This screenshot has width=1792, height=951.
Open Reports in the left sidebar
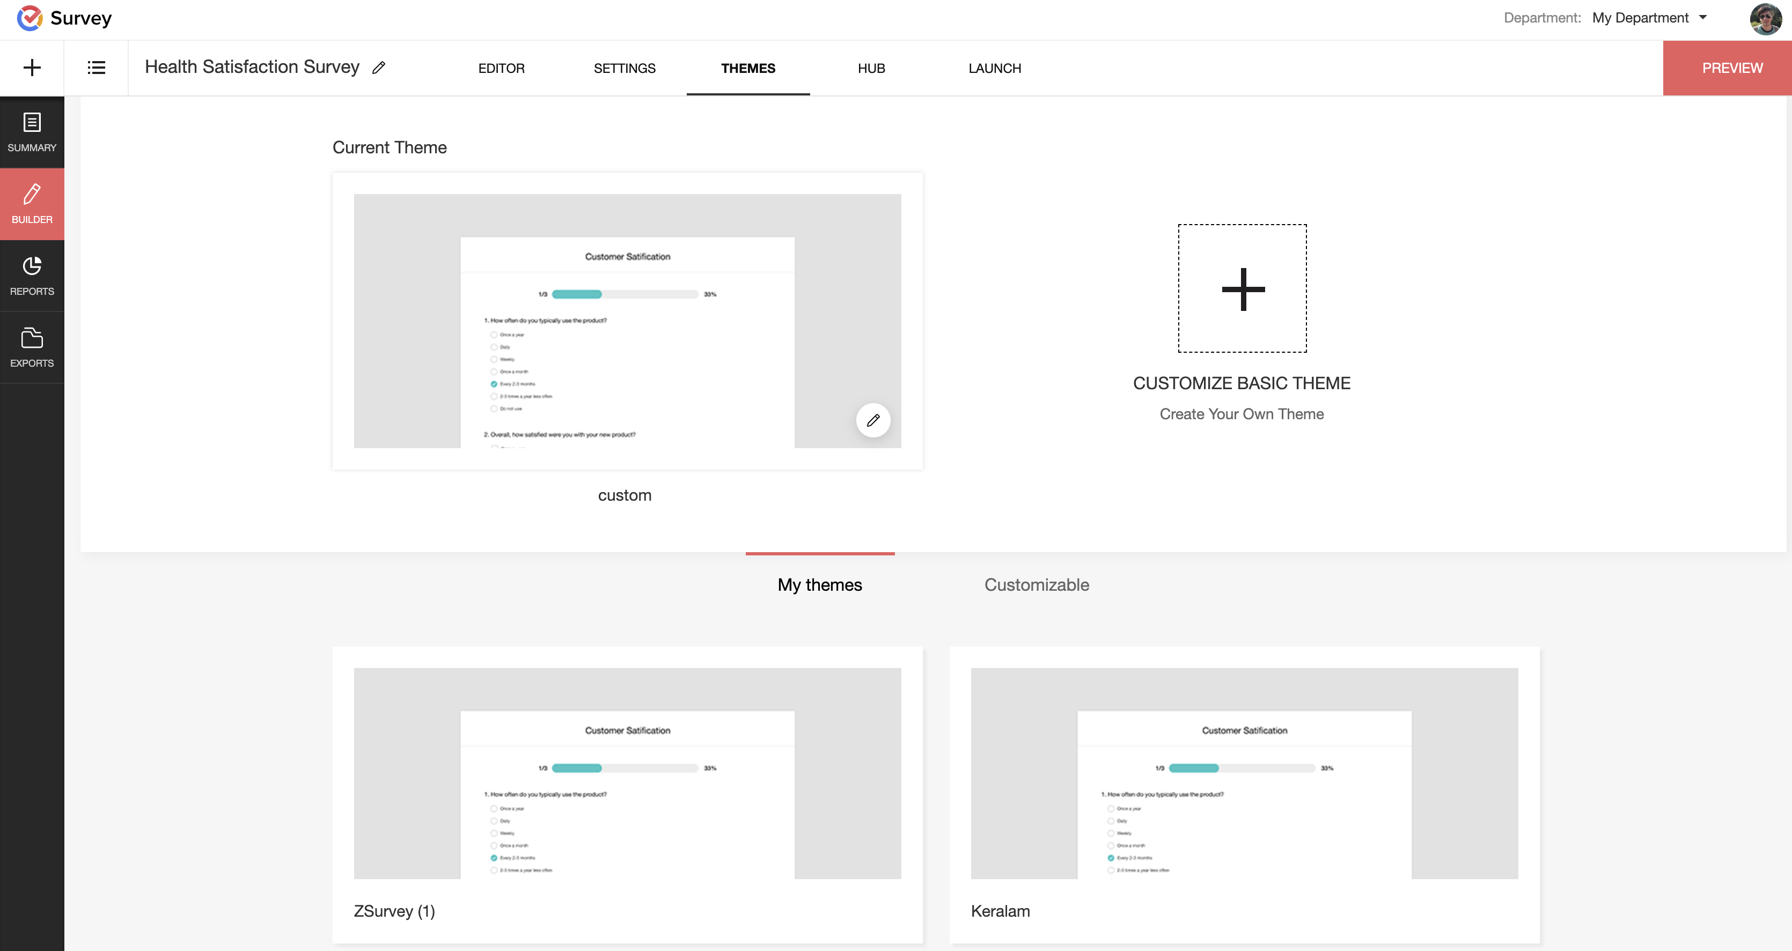click(32, 276)
